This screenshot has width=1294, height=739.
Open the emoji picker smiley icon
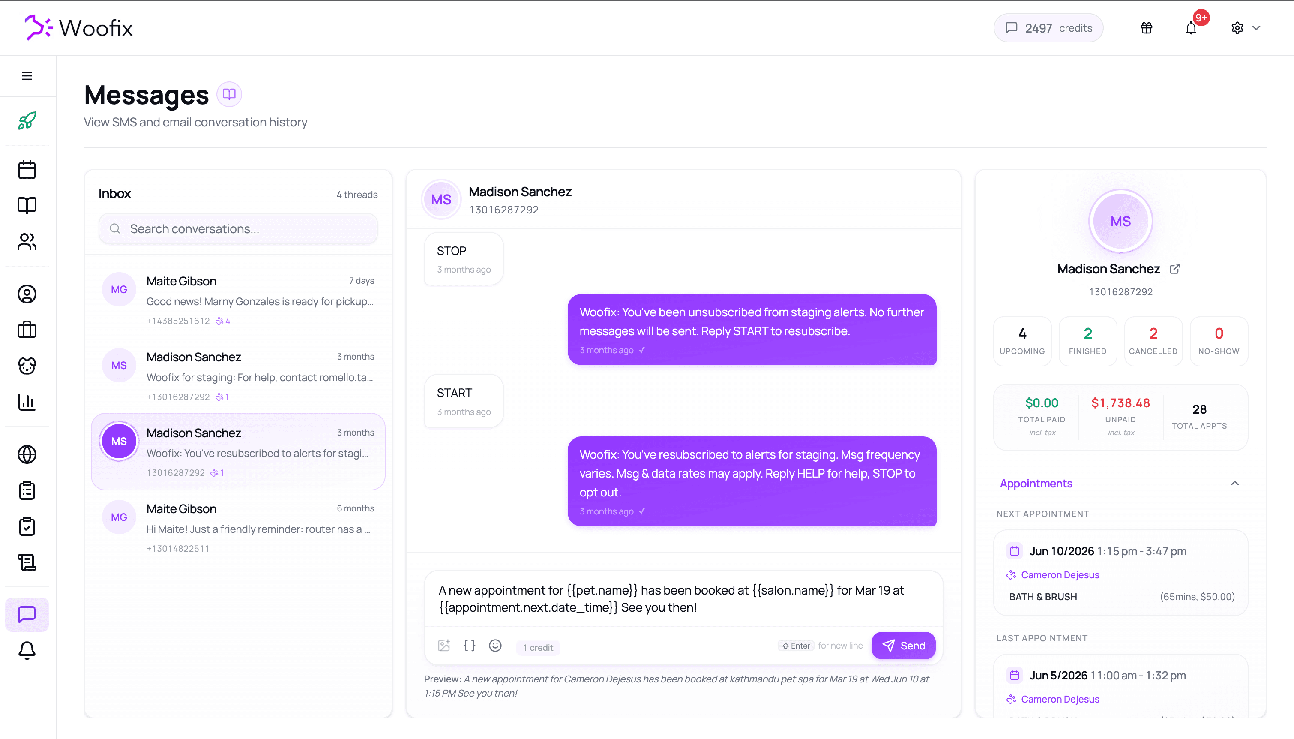[x=495, y=646]
